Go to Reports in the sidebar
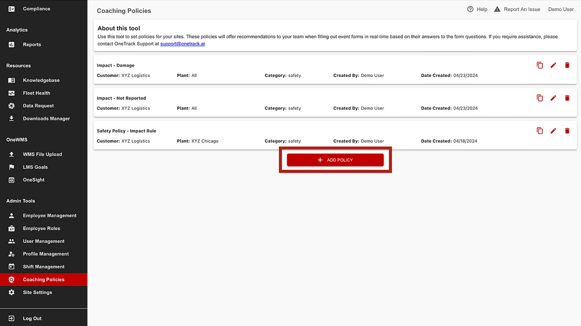The width and height of the screenshot is (581, 326). click(32, 44)
